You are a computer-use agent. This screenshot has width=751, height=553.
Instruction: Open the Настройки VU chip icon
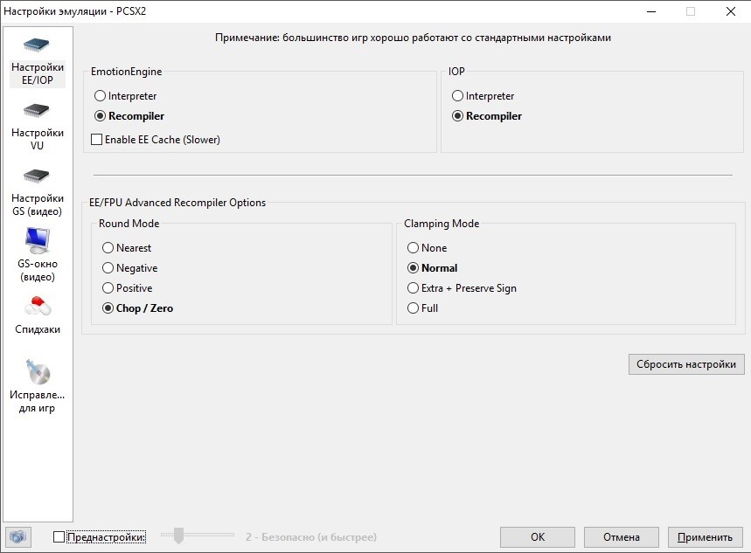37,113
